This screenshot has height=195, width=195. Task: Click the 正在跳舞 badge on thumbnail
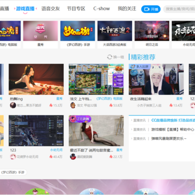[80, 119]
